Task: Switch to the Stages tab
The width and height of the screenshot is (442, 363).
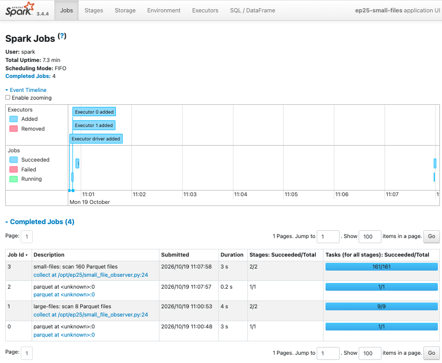Action: (94, 10)
